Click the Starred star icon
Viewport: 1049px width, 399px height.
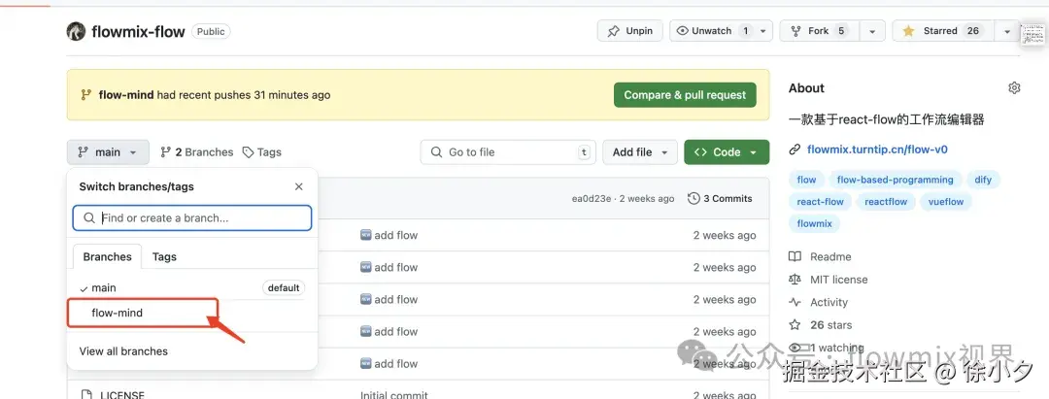(x=908, y=31)
